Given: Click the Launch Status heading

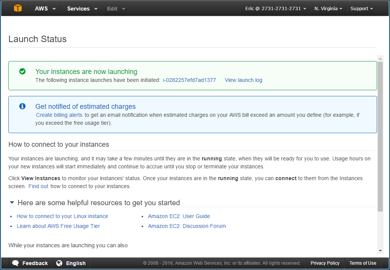Looking at the screenshot, I should (x=37, y=39).
